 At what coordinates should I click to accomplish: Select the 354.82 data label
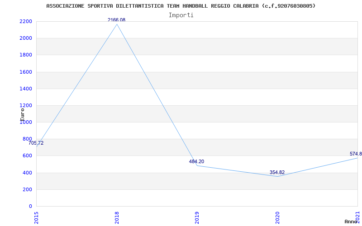[277, 173]
